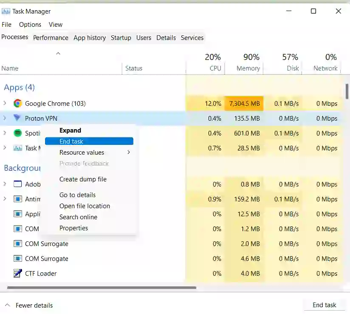Click the sort arrow above Name column
350x314 pixels.
point(58,54)
